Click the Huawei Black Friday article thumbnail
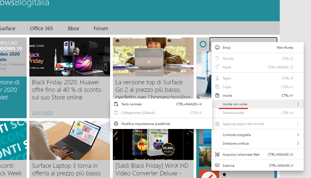Screen dimensions: 311x178 coord(70,57)
